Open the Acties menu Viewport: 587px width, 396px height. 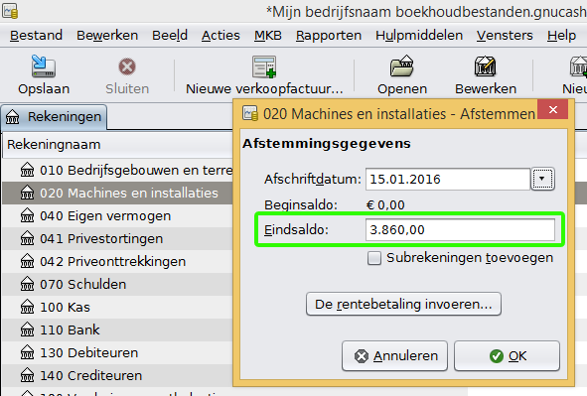coord(220,35)
